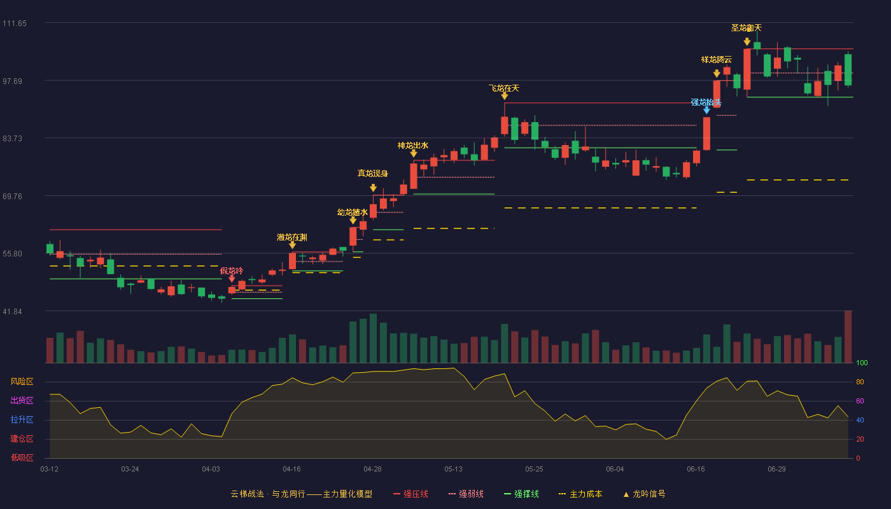Click the arrow marker beneath 神龙出水
891x509 pixels.
414,153
